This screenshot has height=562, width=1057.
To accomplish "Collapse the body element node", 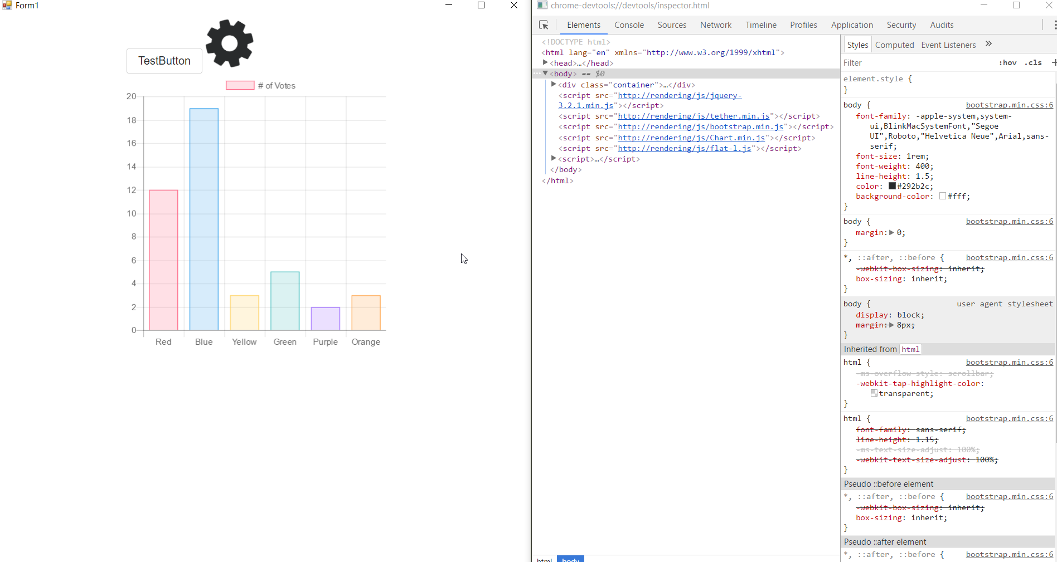I will (x=545, y=74).
